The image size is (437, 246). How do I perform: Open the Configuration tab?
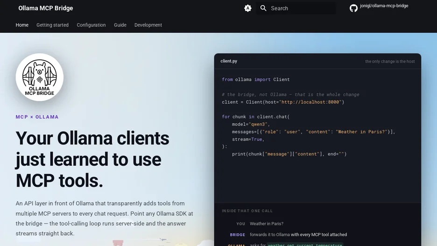point(91,25)
